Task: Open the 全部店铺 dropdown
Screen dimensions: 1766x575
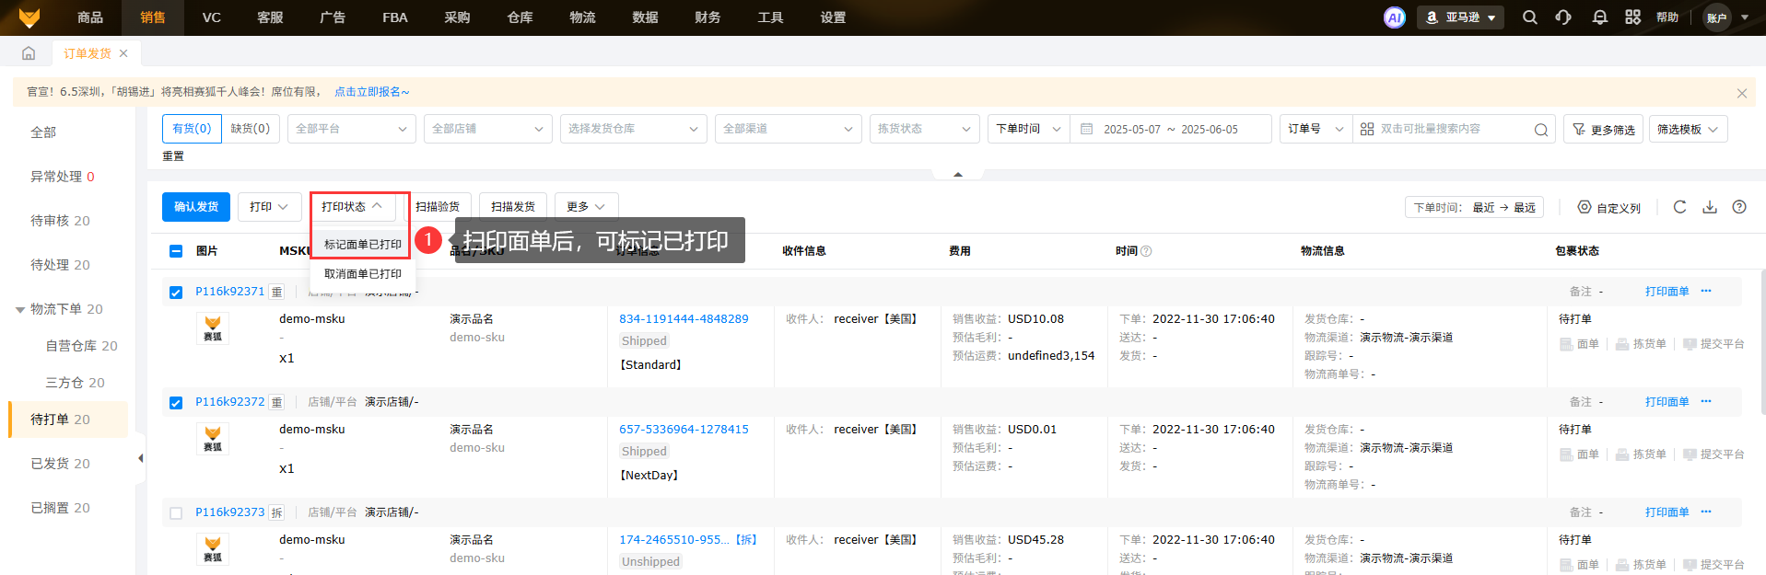Action: point(488,129)
